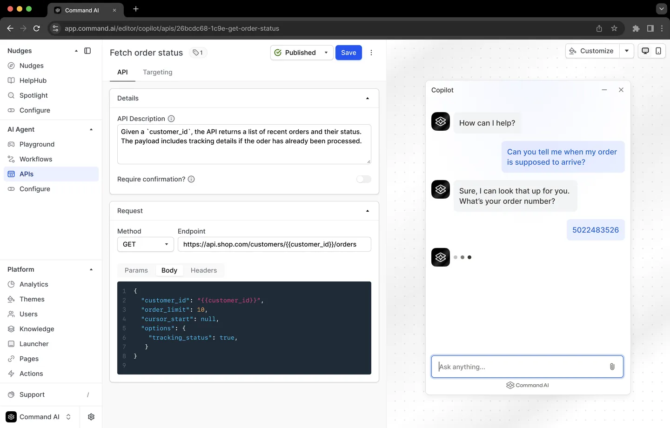This screenshot has height=428, width=670.
Task: Select the Params tab
Action: click(x=136, y=270)
